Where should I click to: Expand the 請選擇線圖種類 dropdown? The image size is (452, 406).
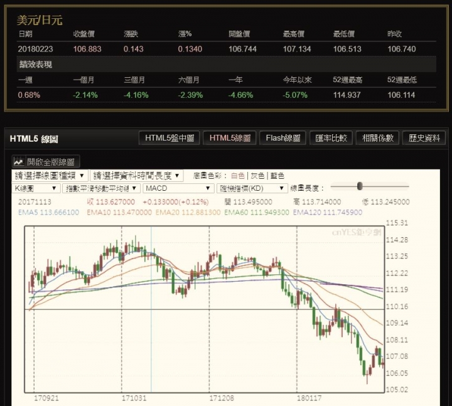point(50,176)
